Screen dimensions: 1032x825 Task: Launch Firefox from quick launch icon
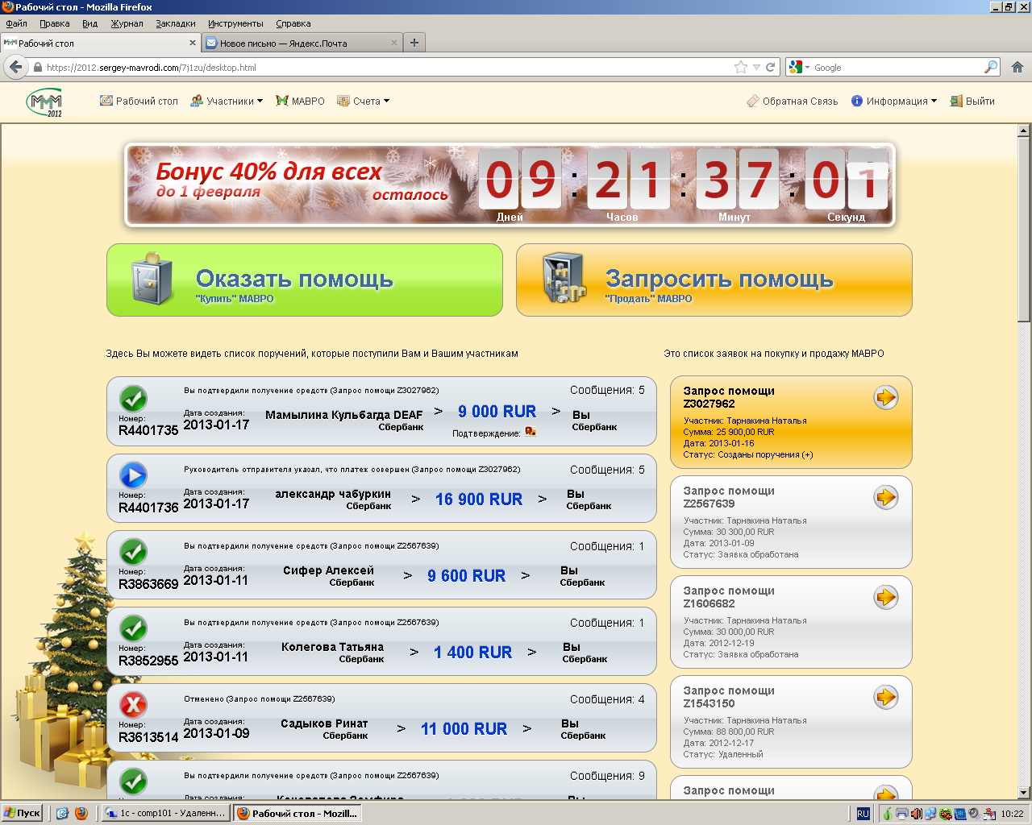[81, 814]
